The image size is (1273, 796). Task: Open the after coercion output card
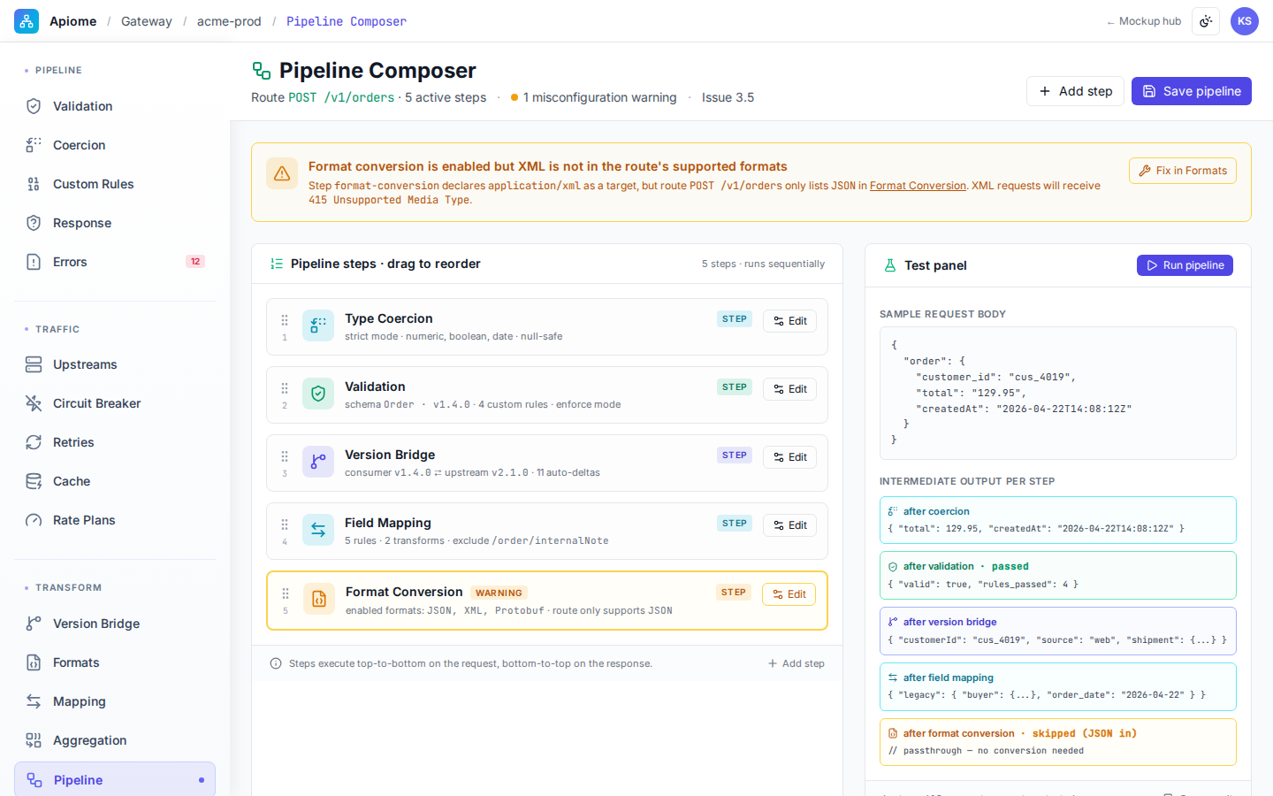(1058, 520)
